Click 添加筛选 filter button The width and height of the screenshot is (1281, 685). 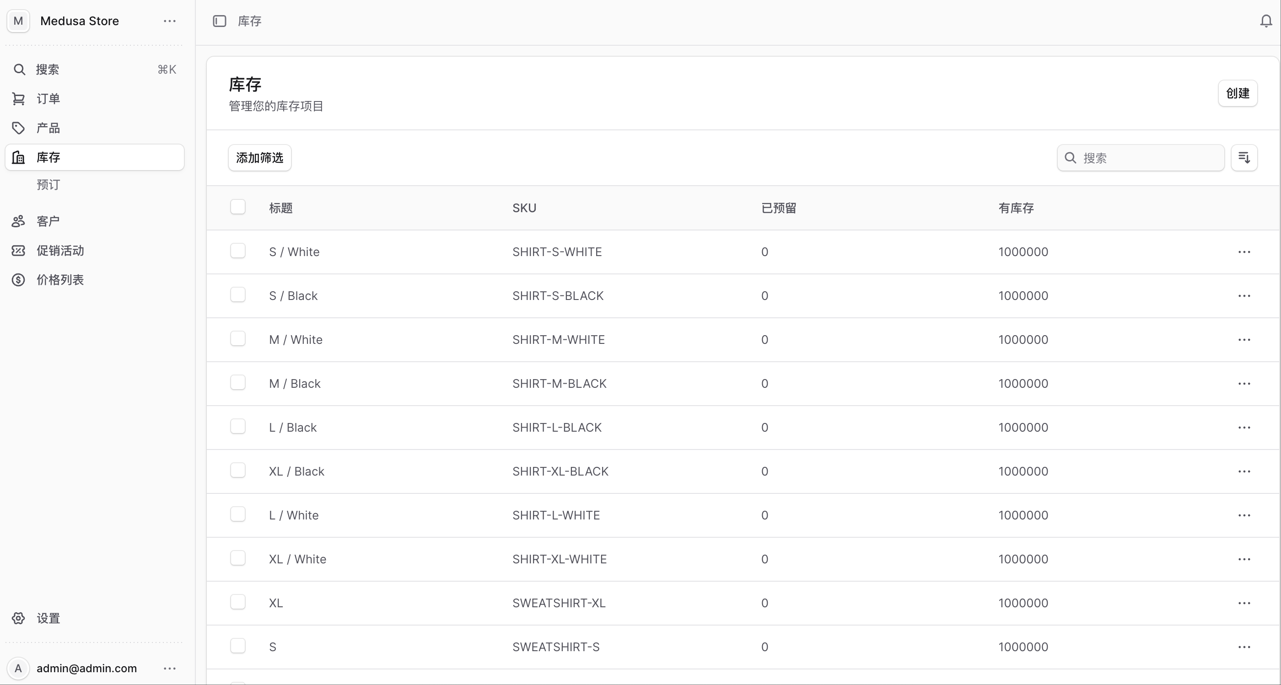[x=259, y=158]
